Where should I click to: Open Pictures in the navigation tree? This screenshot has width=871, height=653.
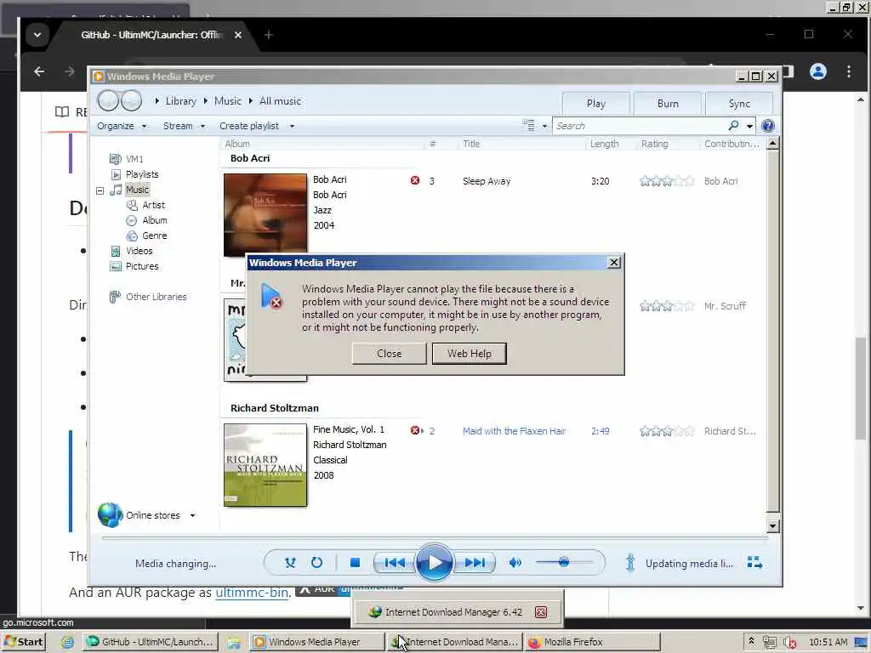(x=142, y=266)
